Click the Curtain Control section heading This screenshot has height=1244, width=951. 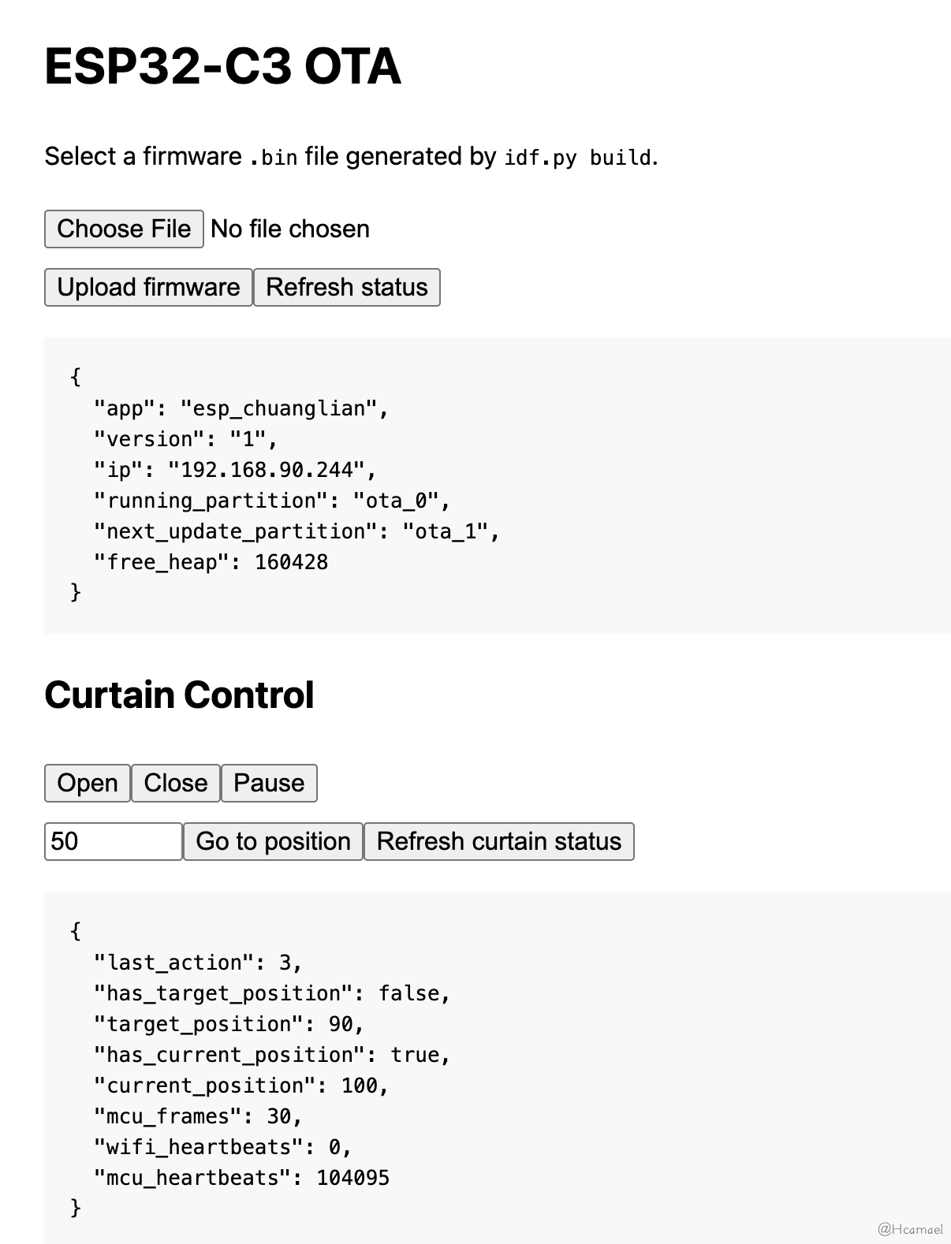pyautogui.click(x=180, y=695)
